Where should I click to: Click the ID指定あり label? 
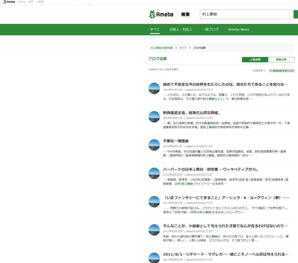click(x=259, y=71)
